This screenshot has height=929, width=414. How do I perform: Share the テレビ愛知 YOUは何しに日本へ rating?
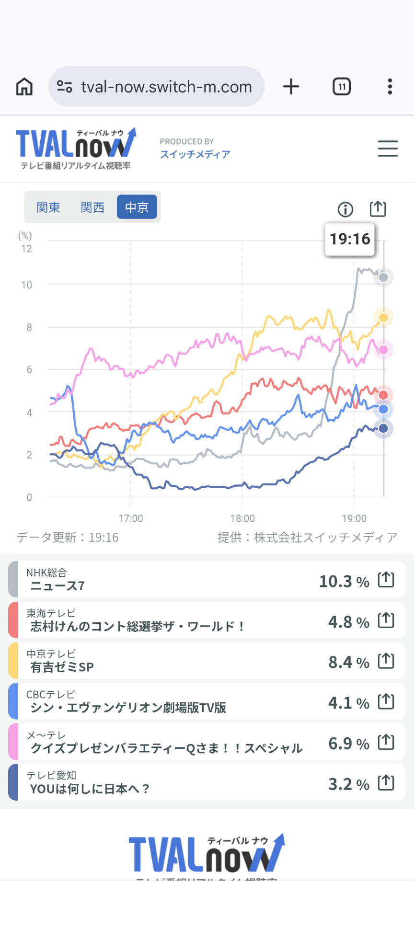[386, 783]
